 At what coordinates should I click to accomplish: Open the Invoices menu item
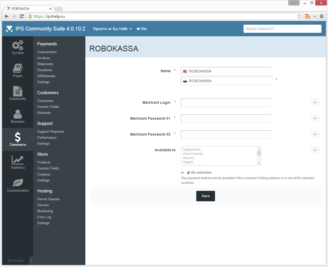click(43, 58)
